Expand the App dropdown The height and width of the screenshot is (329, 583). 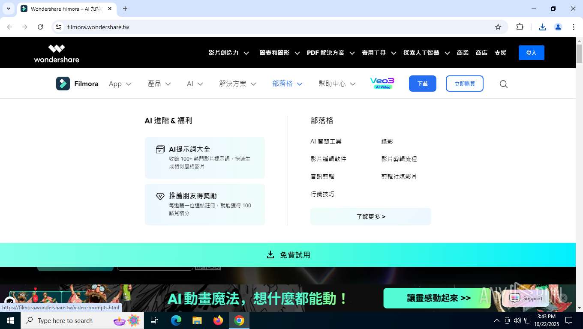pos(120,84)
